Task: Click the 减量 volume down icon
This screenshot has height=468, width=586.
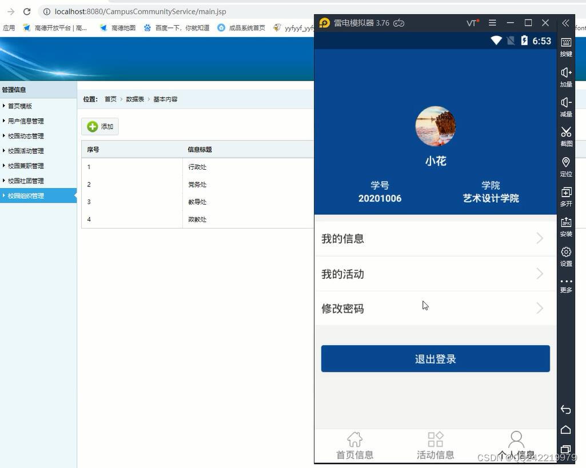Action: (x=566, y=107)
